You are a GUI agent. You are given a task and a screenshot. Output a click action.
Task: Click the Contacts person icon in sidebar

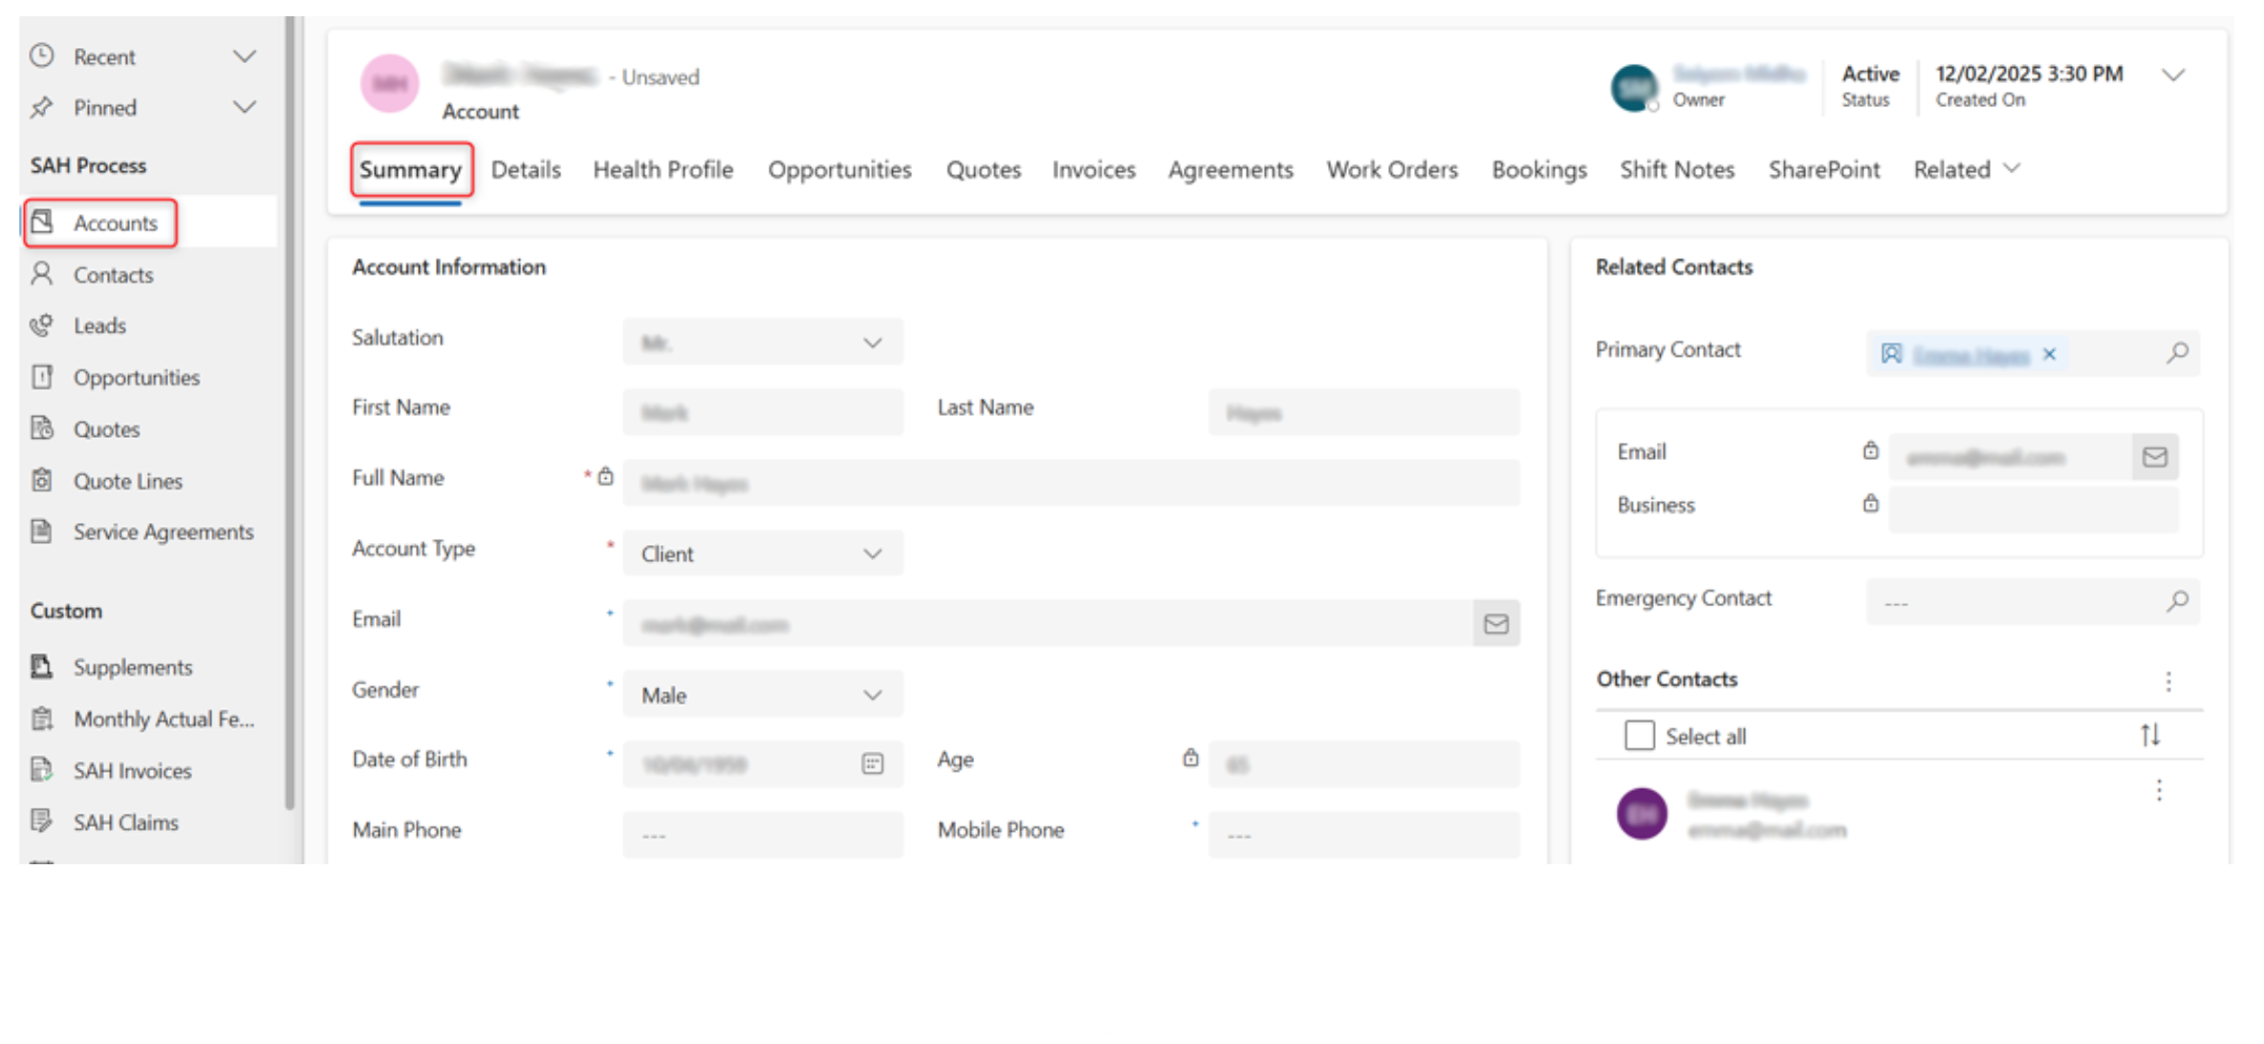pyautogui.click(x=41, y=274)
